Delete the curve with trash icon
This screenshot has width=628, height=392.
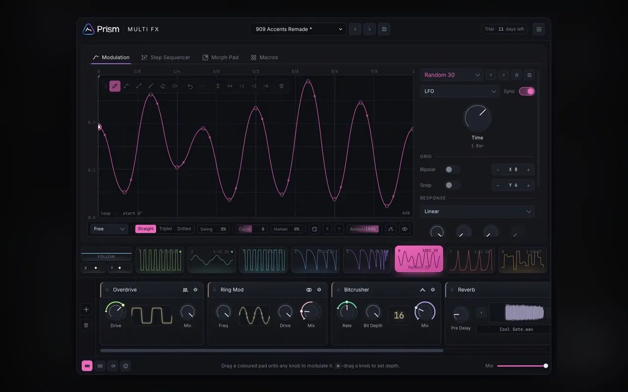[x=281, y=86]
